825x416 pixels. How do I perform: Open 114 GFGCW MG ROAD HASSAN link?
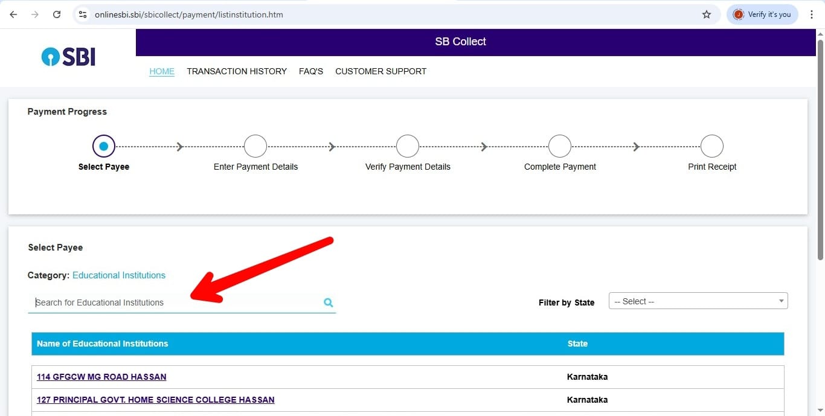[x=101, y=377]
